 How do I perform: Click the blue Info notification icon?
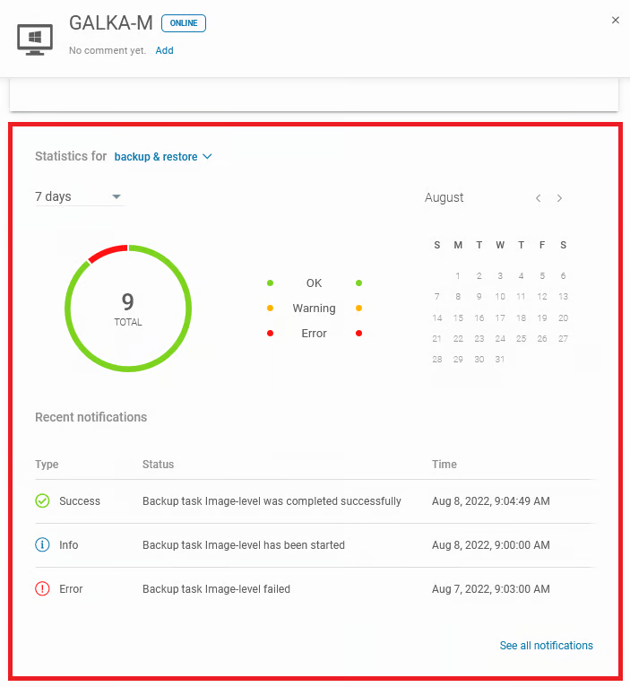pos(43,545)
